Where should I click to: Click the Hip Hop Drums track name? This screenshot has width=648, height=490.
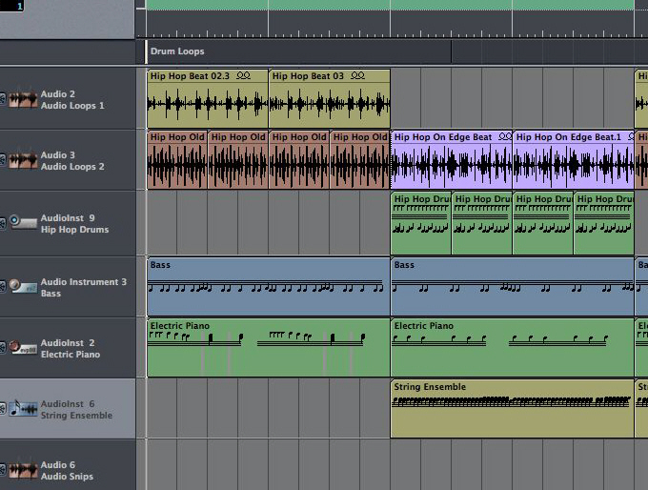74,230
